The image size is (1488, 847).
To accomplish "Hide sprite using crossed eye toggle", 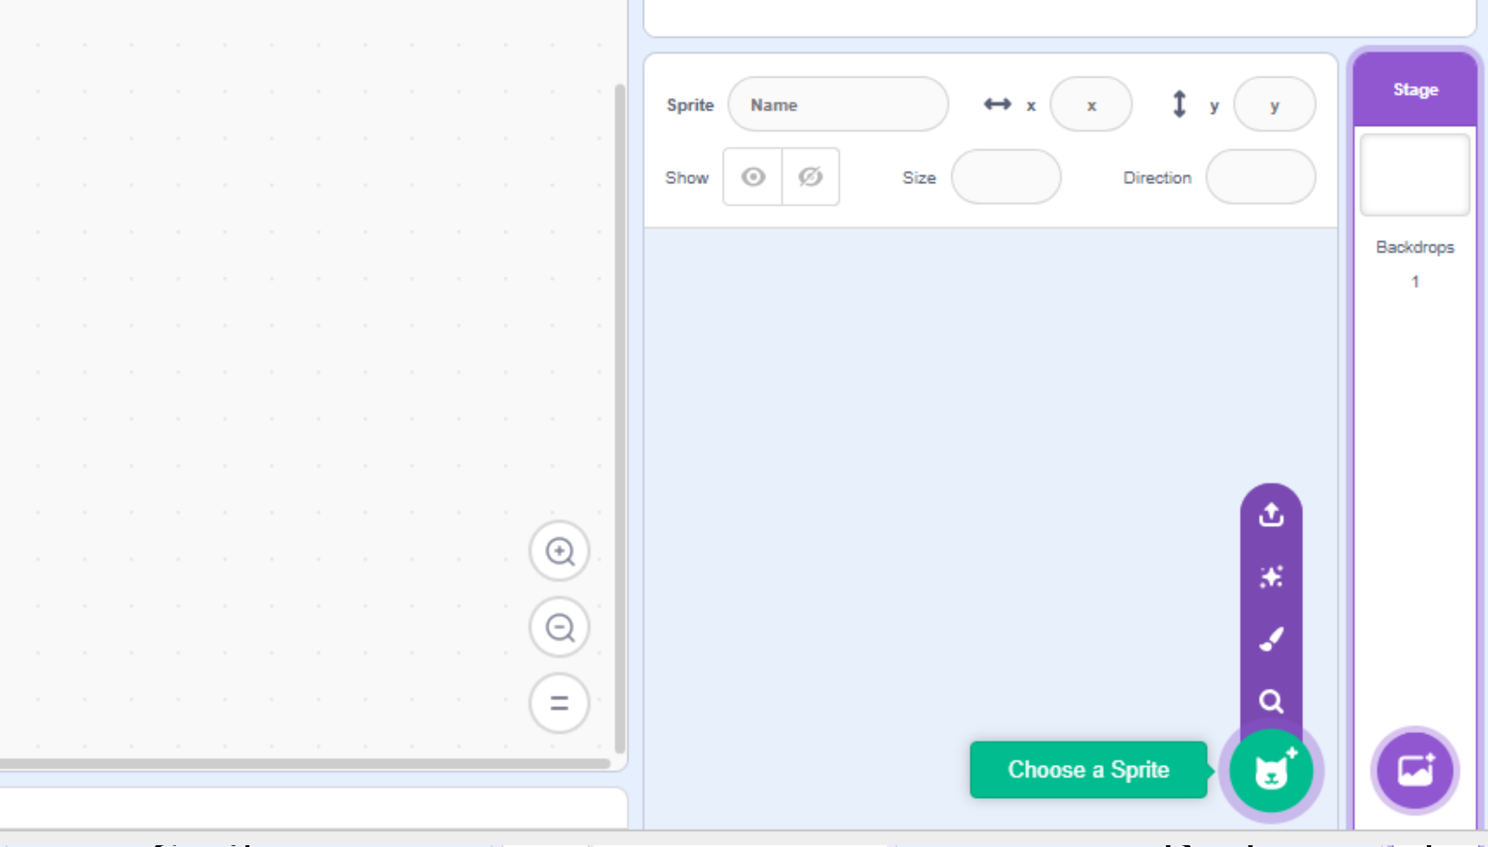I will [810, 177].
